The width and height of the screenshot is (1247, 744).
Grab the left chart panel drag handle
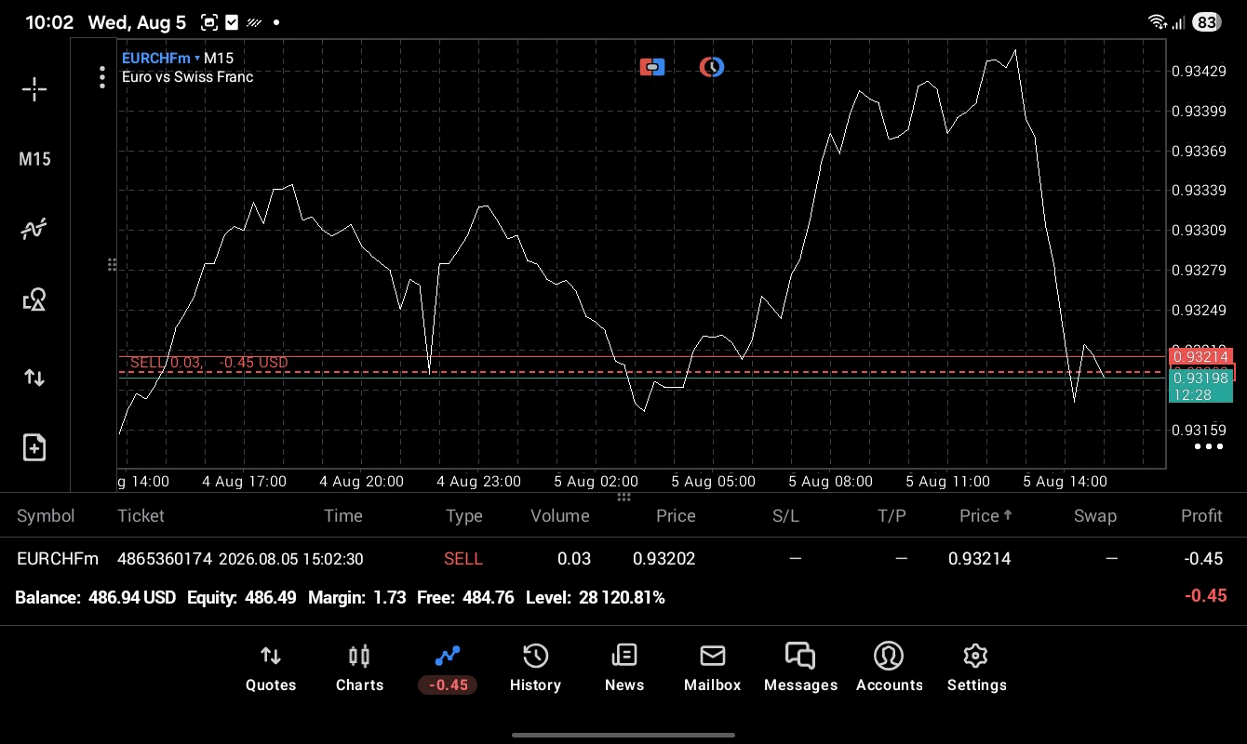pos(113,265)
